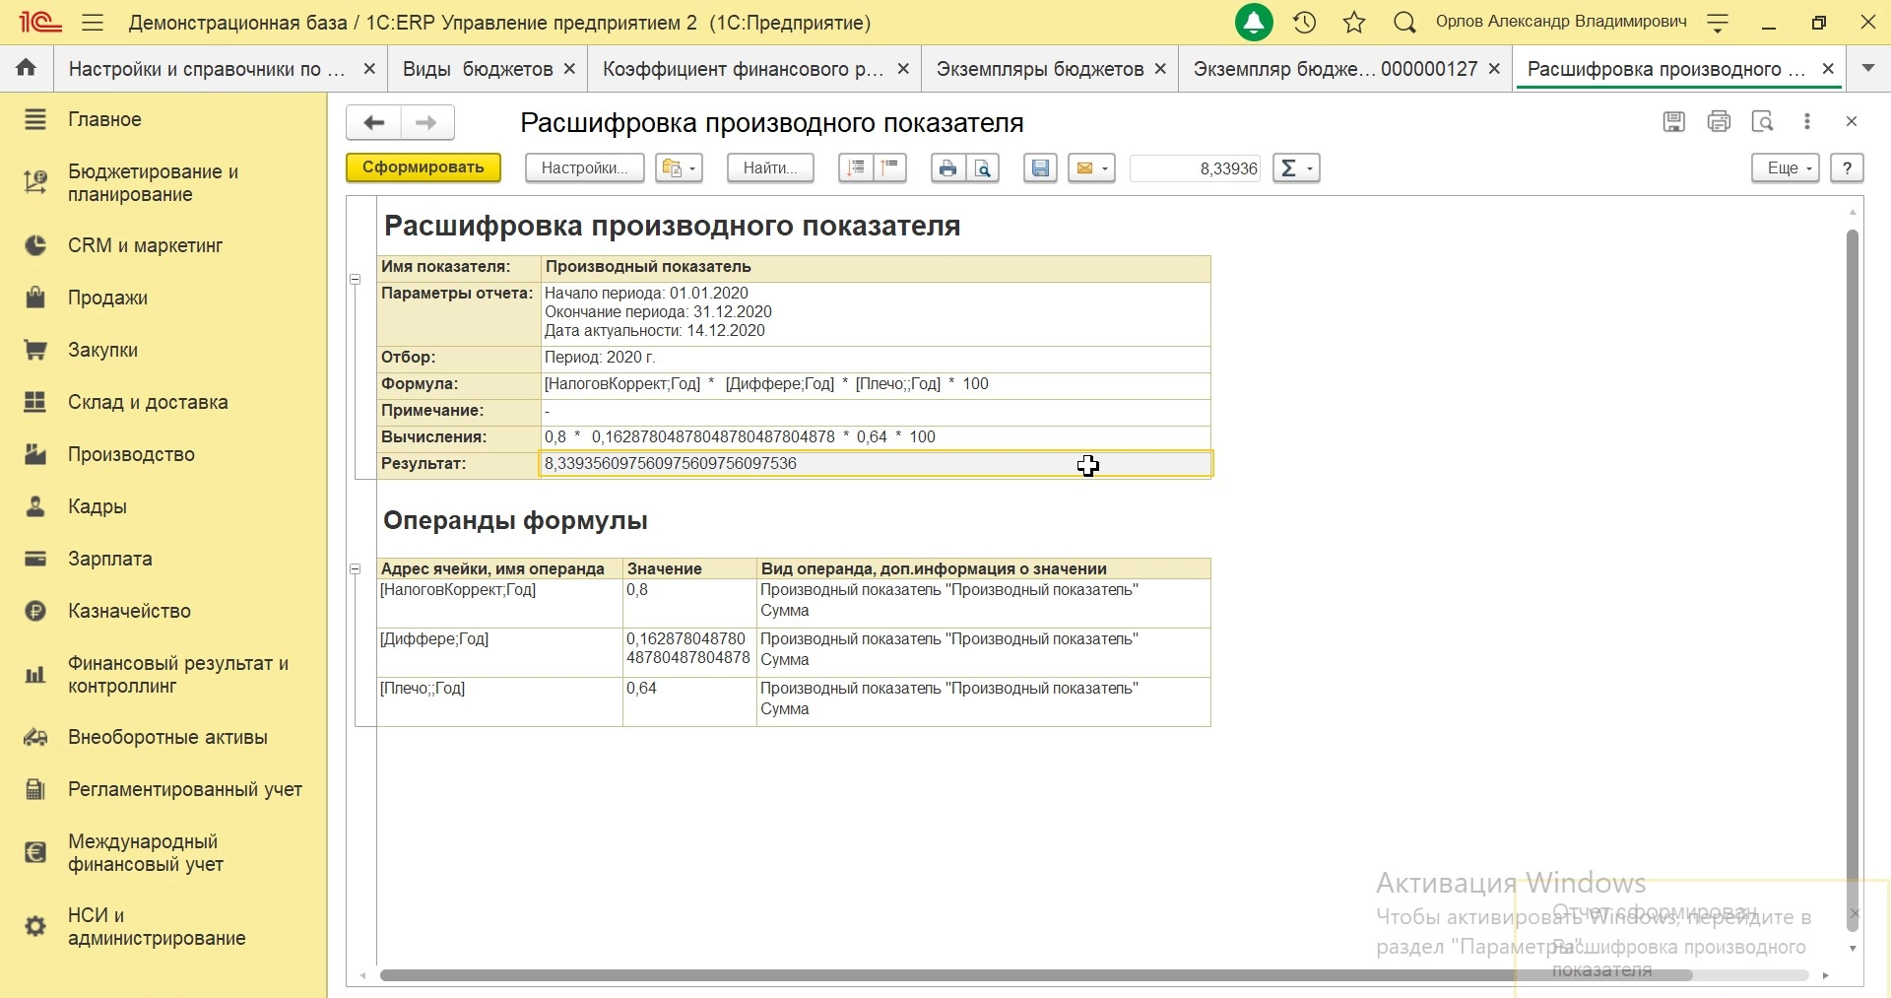Open print preview from the report toolbar

(984, 168)
